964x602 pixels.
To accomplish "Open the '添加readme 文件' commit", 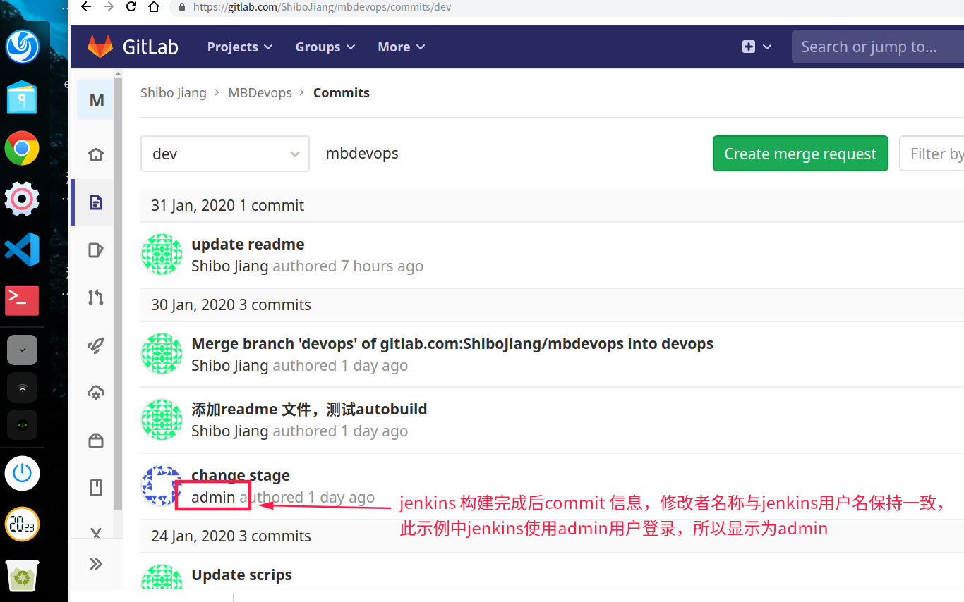I will [x=309, y=410].
